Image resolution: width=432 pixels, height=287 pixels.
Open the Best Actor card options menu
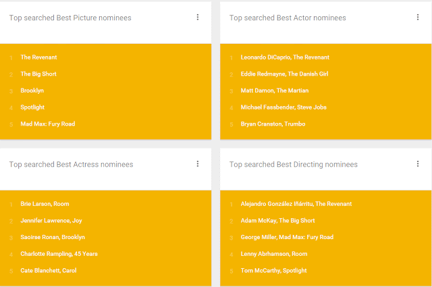(418, 18)
